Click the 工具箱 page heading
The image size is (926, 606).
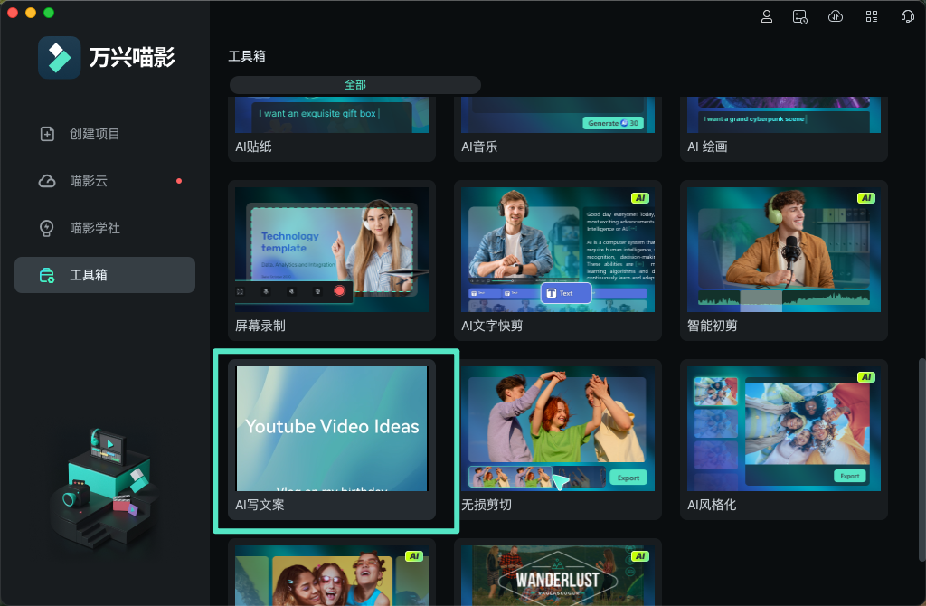pos(247,56)
